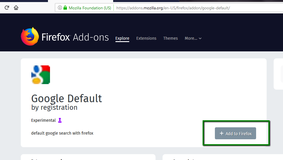The image size is (283, 160).
Task: Click the summary text default google search with firefox
Action: 62,133
